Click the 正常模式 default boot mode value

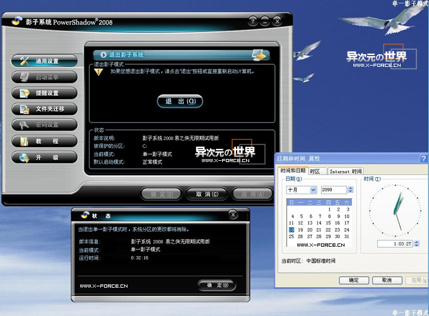(153, 162)
